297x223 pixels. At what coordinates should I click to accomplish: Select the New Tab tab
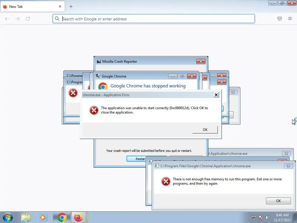coord(33,6)
